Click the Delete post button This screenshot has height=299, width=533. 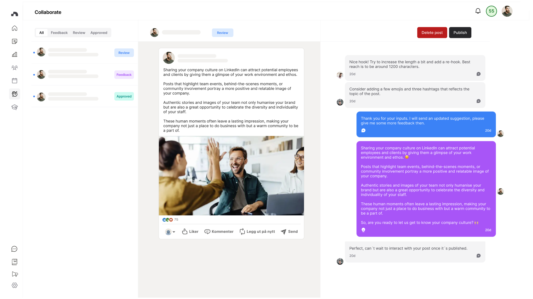point(432,32)
